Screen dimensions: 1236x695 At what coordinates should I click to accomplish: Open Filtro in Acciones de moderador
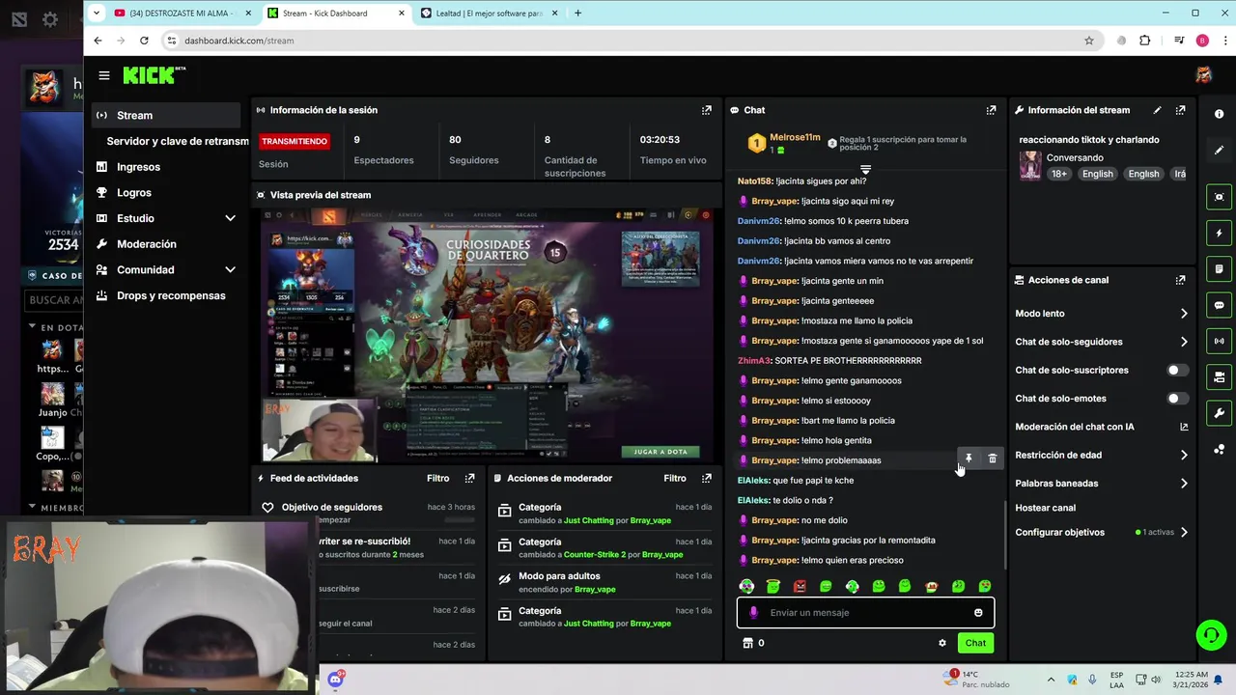click(675, 478)
